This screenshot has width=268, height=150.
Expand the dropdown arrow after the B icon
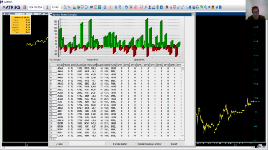tap(108, 7)
